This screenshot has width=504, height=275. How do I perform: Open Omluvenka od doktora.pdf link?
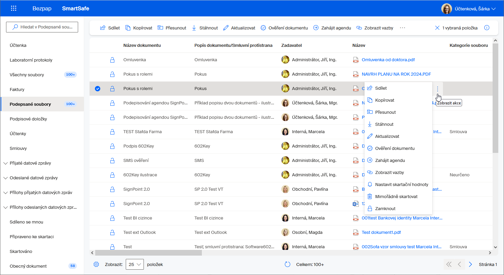point(388,60)
